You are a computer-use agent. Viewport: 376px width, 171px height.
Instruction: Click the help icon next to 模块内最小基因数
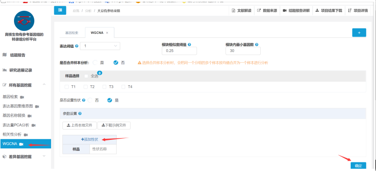257,45
